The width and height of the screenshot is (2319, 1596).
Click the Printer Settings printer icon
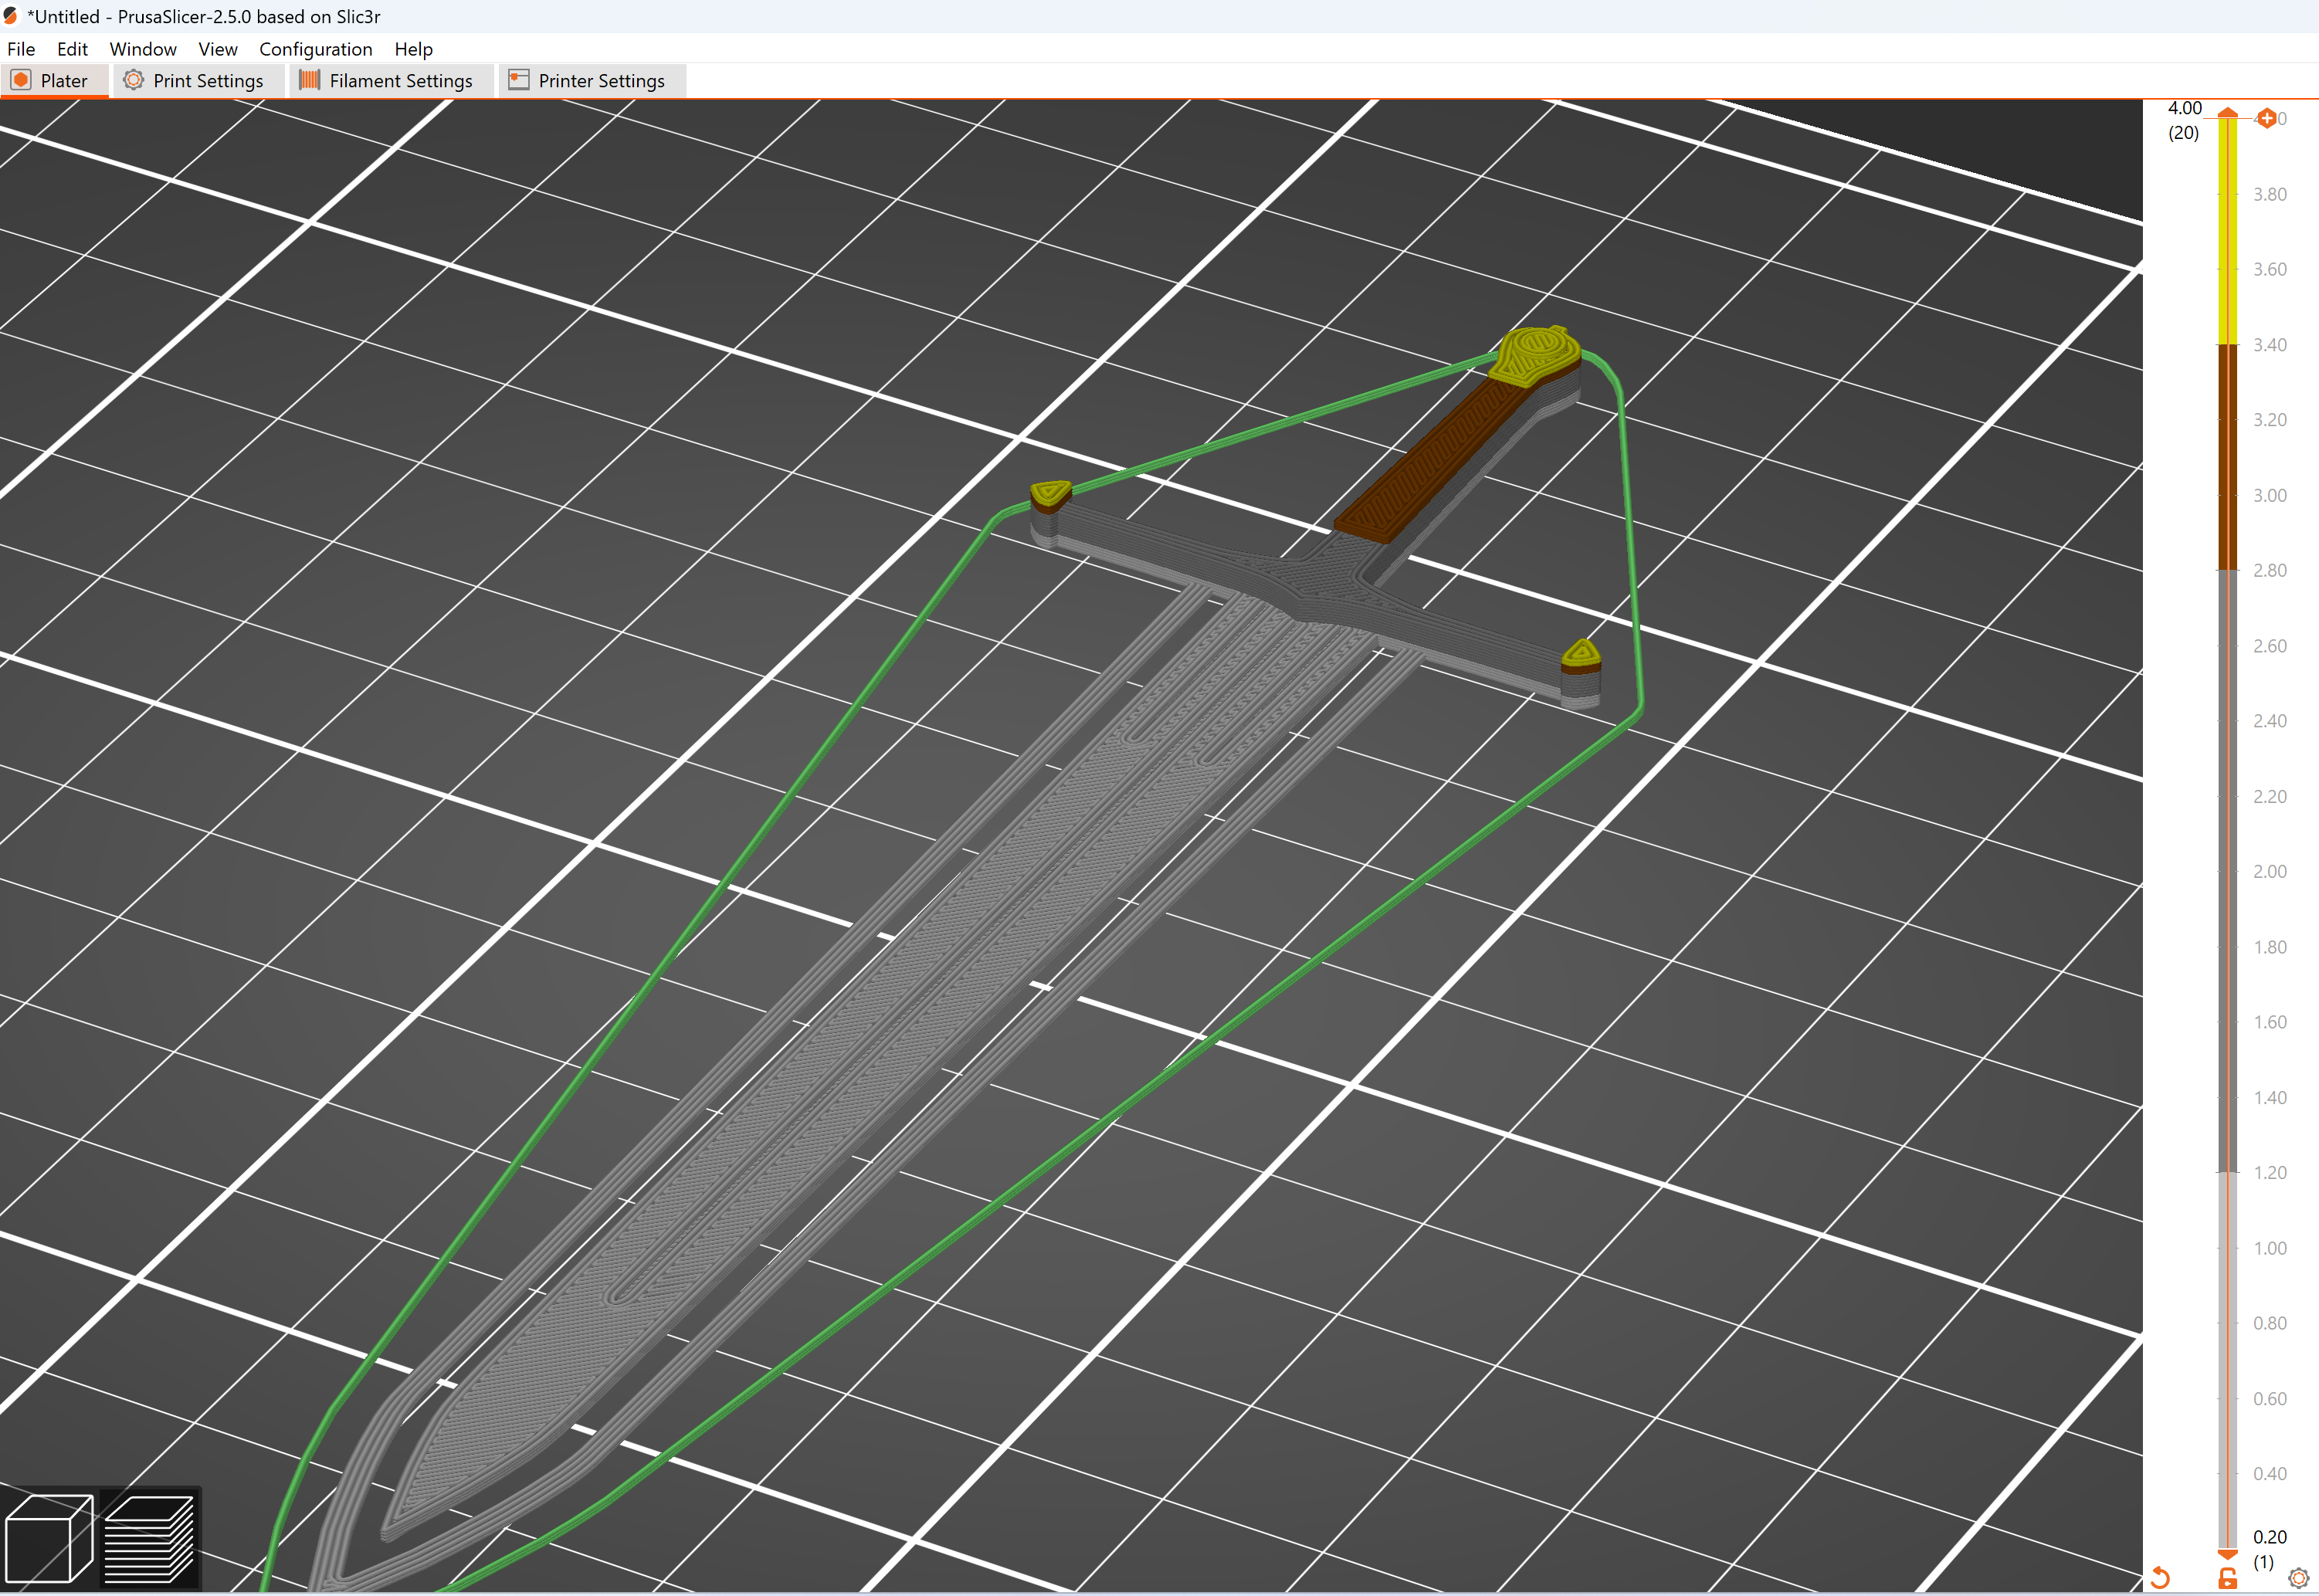(x=518, y=80)
